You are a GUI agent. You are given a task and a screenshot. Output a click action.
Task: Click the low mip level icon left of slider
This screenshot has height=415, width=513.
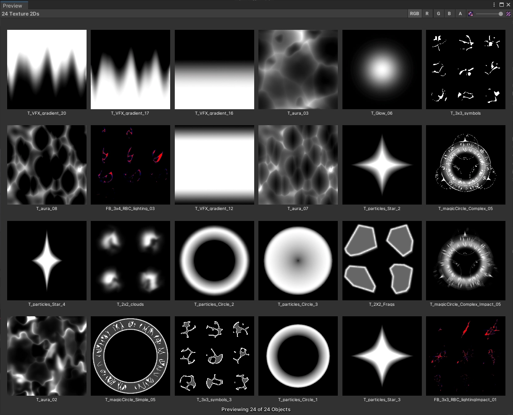tap(471, 14)
